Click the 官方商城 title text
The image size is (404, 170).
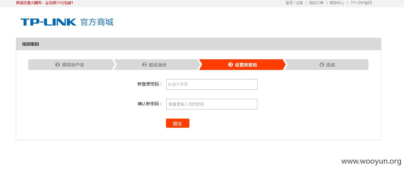pyautogui.click(x=97, y=22)
